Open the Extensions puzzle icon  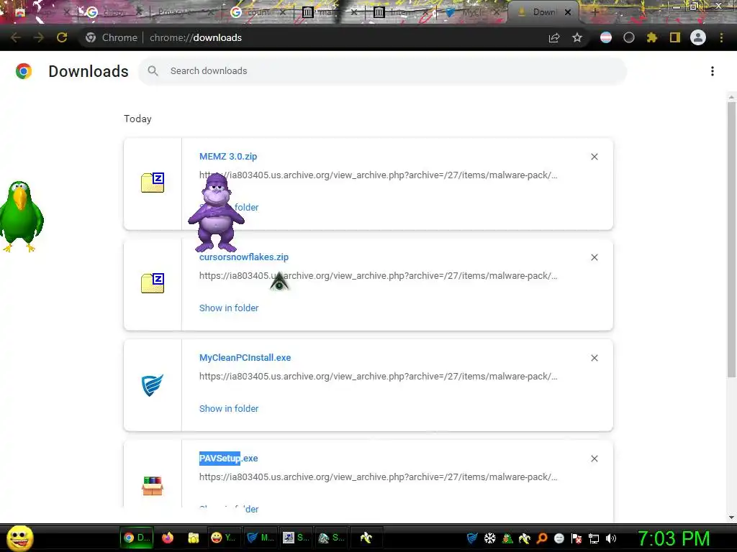pos(652,37)
